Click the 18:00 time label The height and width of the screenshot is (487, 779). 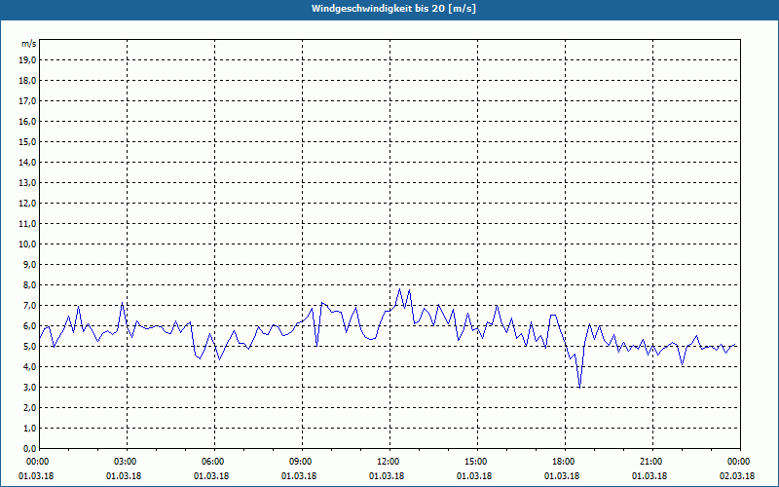pos(565,462)
